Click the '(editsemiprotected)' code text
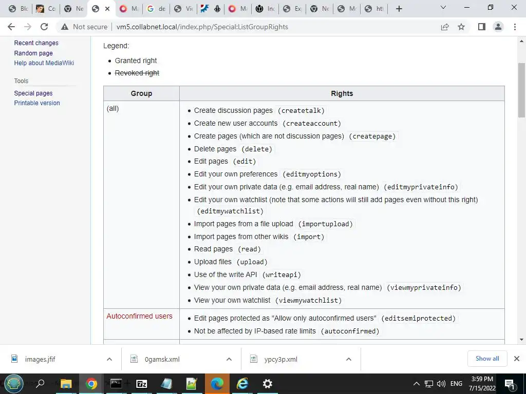Screen dimensions: 526x394 (x=418, y=318)
